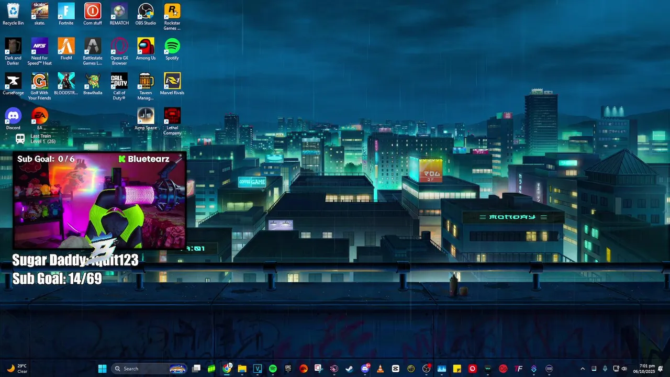Select the Brawlhalla desktop icon
The width and height of the screenshot is (670, 377).
(93, 84)
